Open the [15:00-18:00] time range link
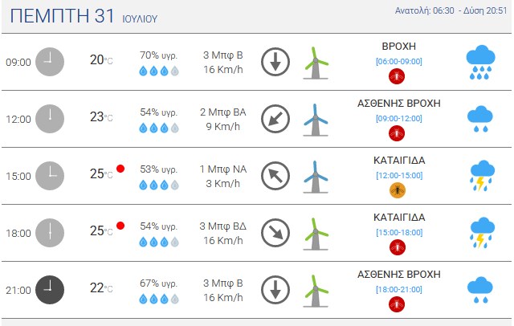Image resolution: width=514 pixels, height=326 pixels. click(x=399, y=233)
